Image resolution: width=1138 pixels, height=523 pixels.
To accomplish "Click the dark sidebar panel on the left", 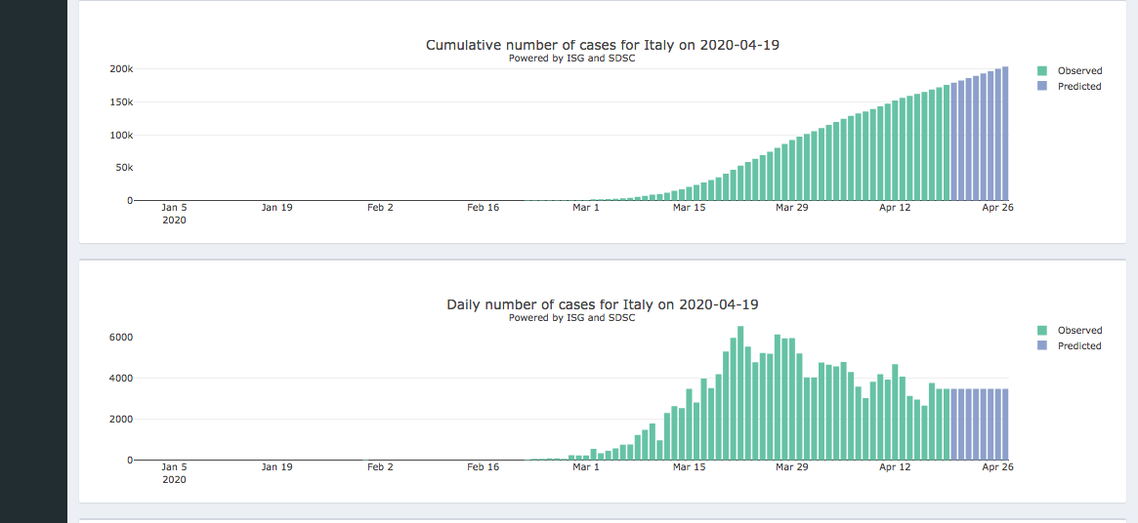I will 33,261.
